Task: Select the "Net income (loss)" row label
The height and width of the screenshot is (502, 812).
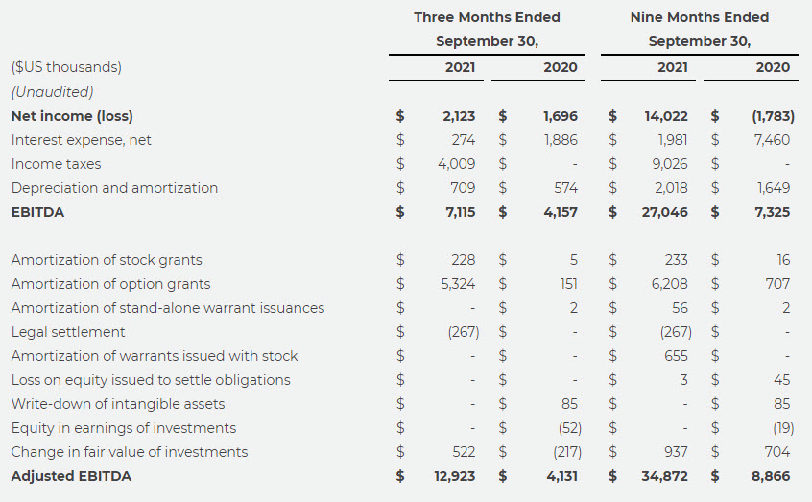Action: click(72, 116)
